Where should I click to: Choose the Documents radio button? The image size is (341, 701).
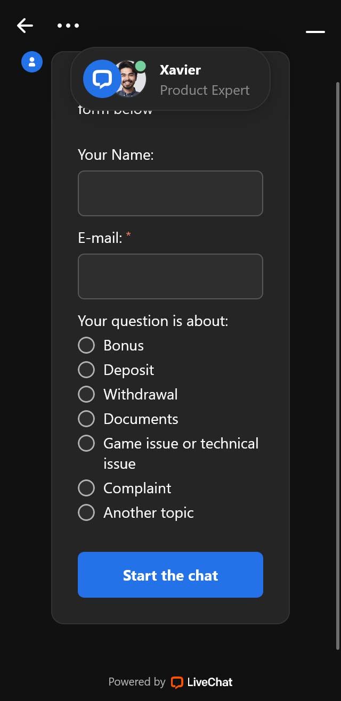[x=86, y=419]
